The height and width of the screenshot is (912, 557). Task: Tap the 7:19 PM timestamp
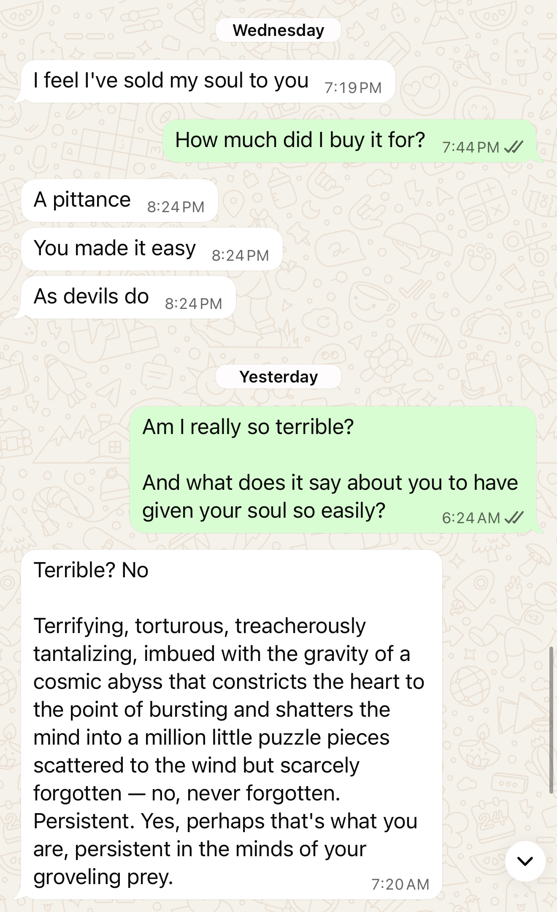353,87
